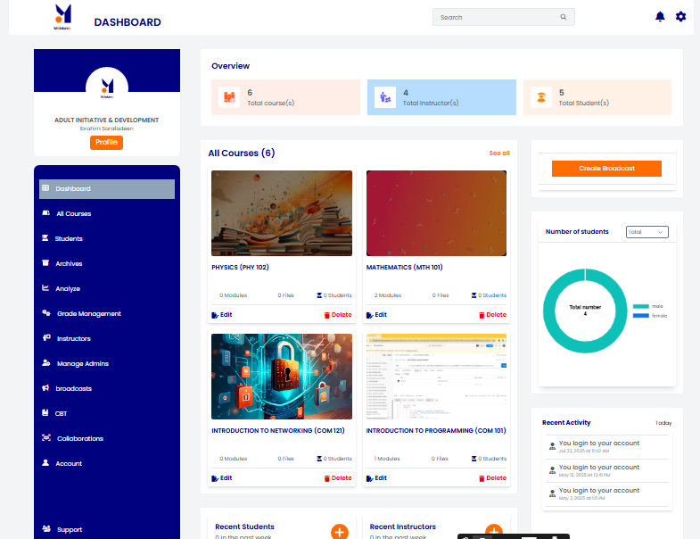Viewport: 700px width, 539px height.
Task: Click the May 2 login activity entry
Action: coord(607,493)
